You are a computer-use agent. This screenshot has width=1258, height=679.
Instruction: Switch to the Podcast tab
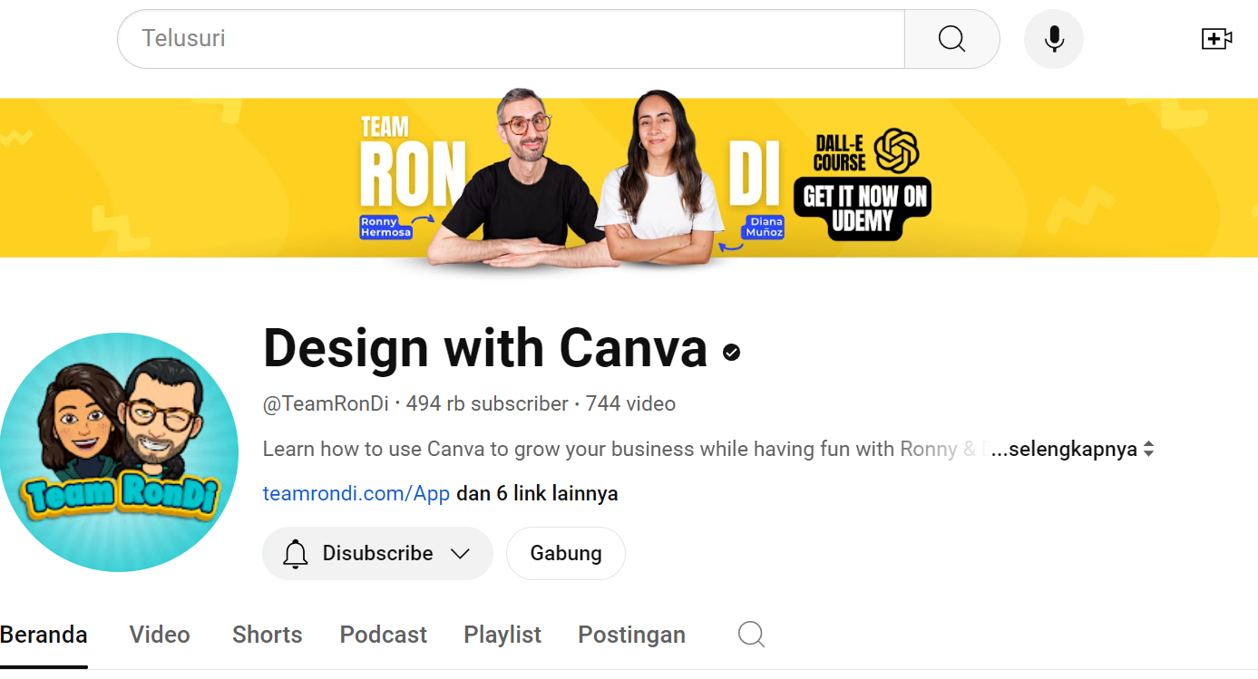pos(384,635)
